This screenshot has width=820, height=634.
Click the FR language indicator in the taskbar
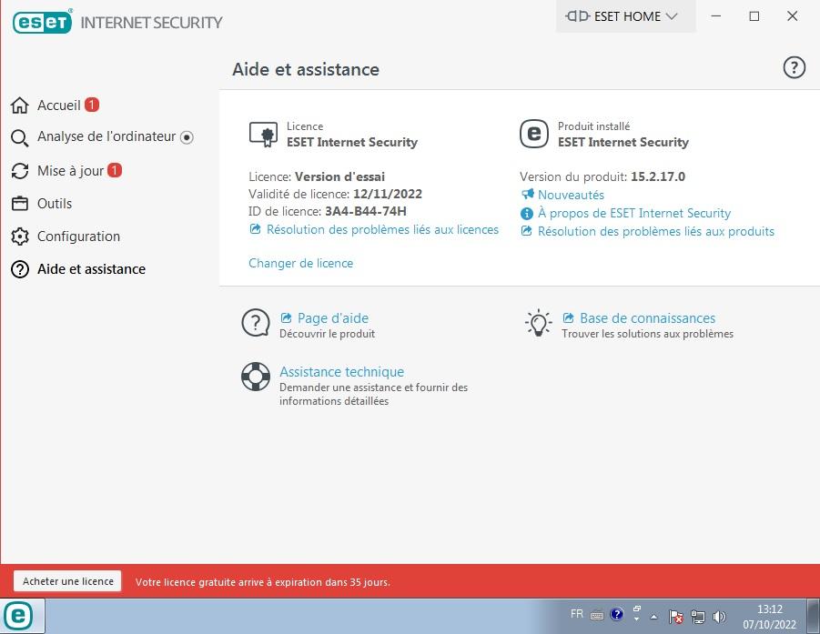point(577,614)
